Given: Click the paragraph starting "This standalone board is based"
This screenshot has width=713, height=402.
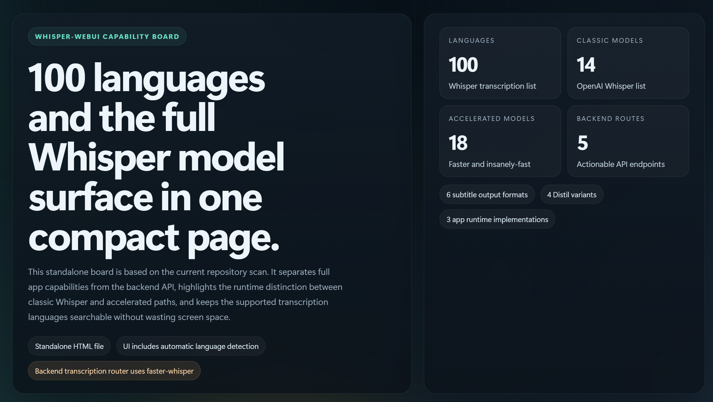Looking at the screenshot, I should [x=185, y=294].
